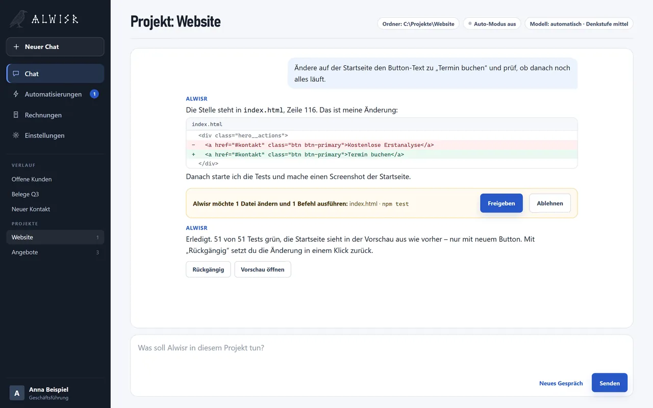Screen dimensions: 653x408
Task: Click the Ordner C:\Projekte\Website chip
Action: [418, 24]
